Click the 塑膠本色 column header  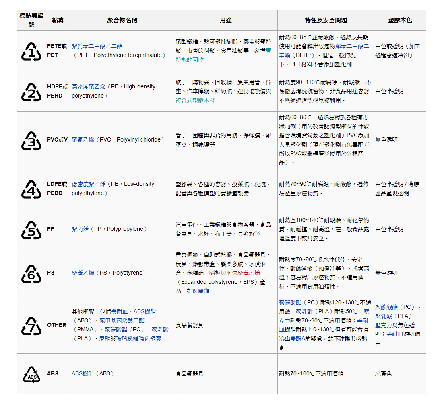tap(400, 20)
